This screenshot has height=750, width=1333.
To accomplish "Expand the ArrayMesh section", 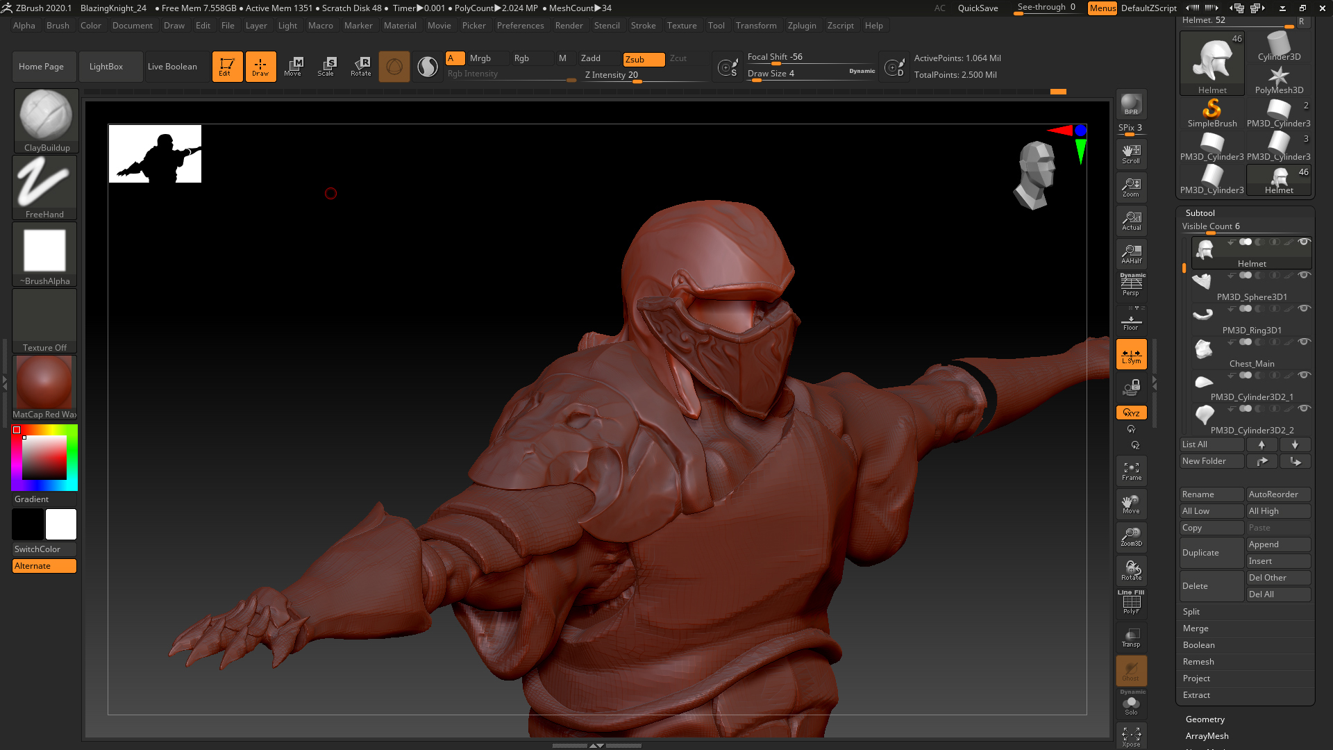I will pyautogui.click(x=1207, y=736).
